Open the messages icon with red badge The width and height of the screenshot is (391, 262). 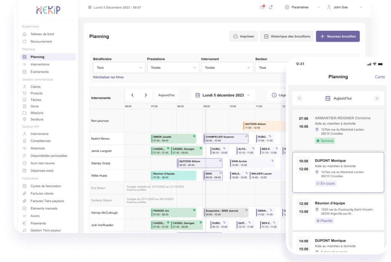coord(262,7)
